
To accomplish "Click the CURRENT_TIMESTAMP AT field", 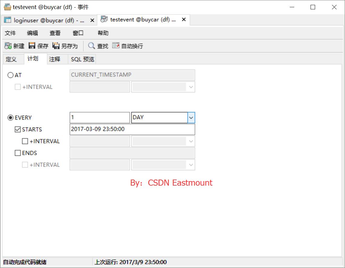I will [x=132, y=75].
